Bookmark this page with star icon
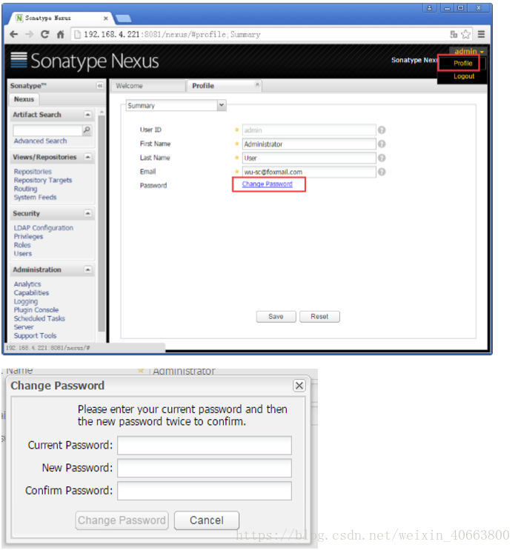The image size is (518, 550). tap(465, 34)
